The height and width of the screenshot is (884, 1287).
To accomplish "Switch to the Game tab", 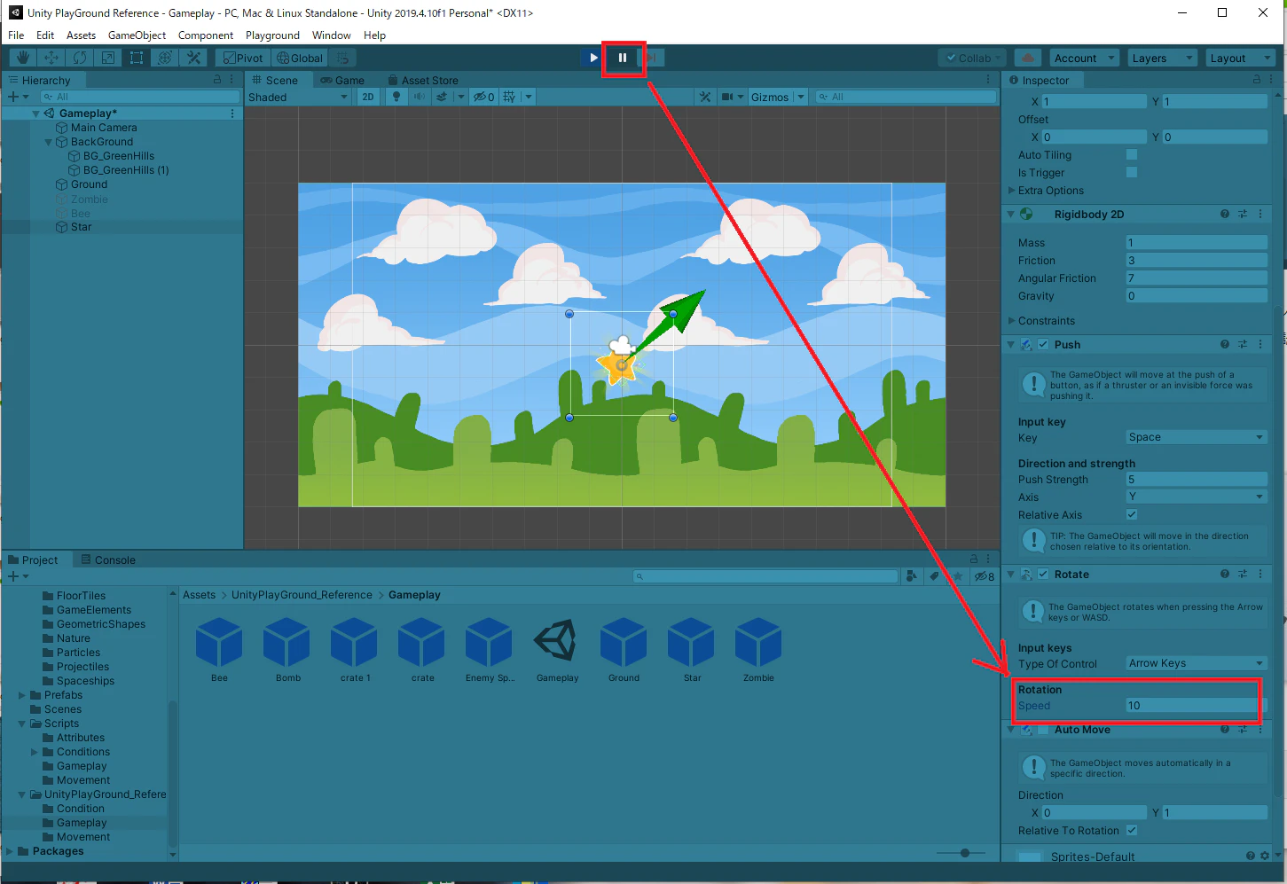I will click(342, 80).
